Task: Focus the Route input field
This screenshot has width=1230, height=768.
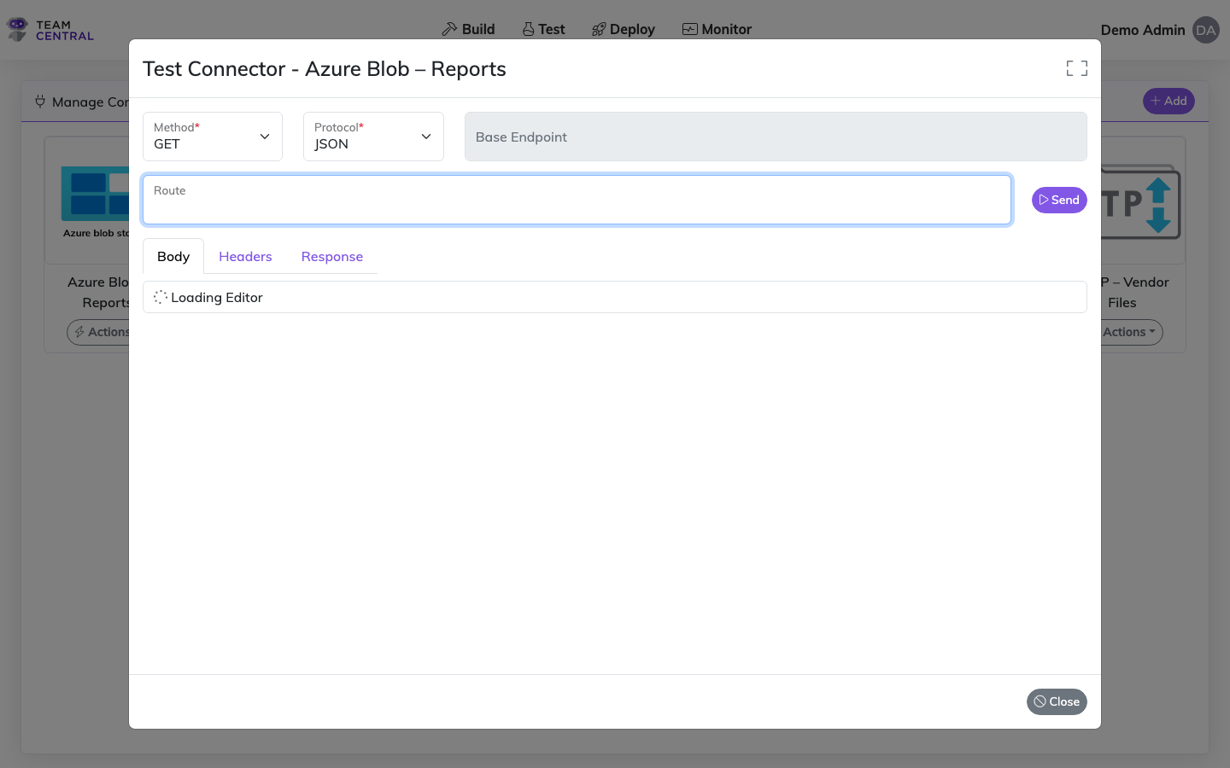Action: pos(577,200)
